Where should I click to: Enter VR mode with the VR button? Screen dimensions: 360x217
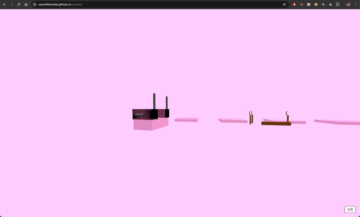point(350,210)
